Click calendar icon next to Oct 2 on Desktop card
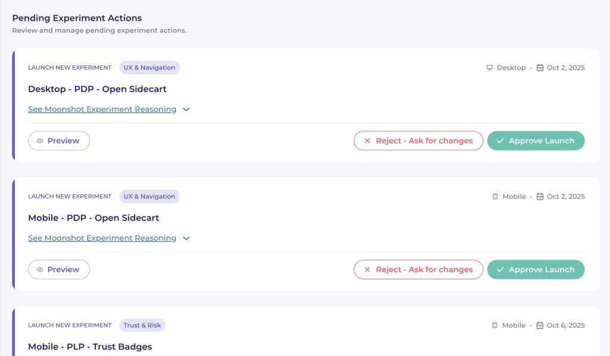 (540, 68)
